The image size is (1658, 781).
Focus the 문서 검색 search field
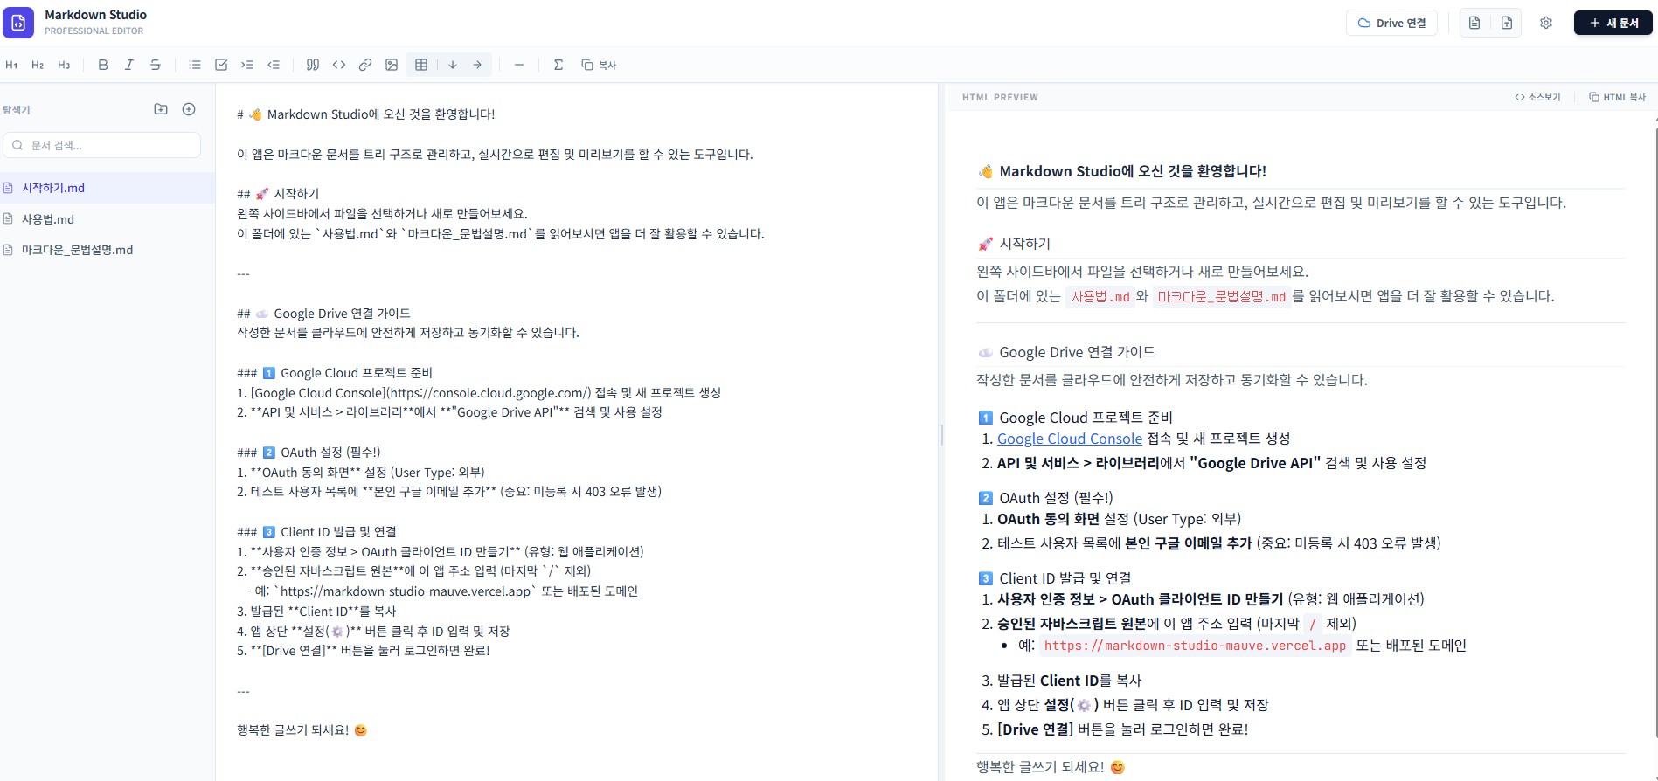pos(102,145)
